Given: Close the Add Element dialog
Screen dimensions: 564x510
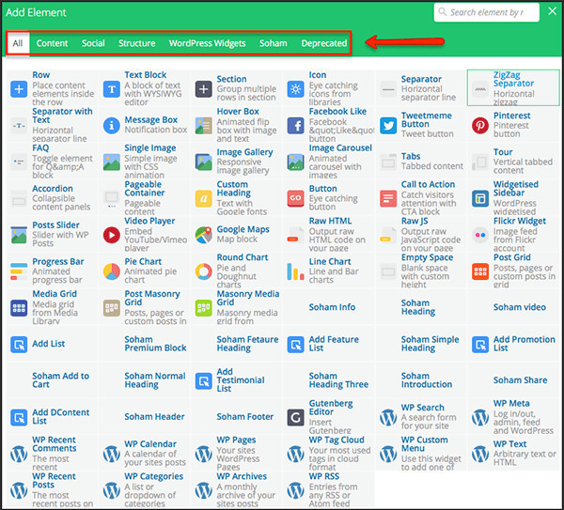Looking at the screenshot, I should pos(553,11).
